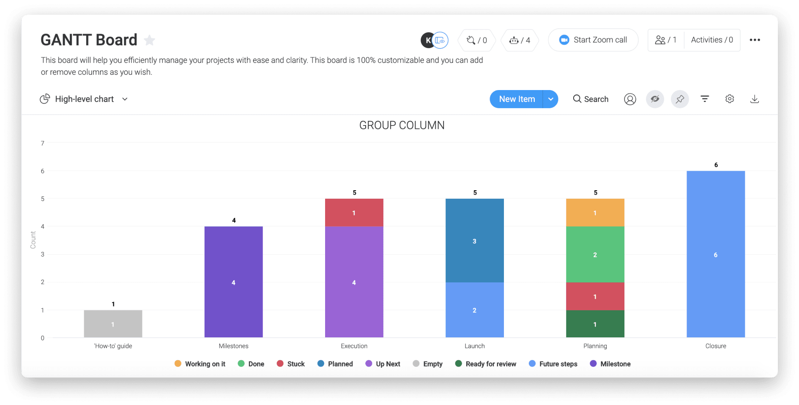
Task: Download the chart with export icon
Action: (755, 99)
